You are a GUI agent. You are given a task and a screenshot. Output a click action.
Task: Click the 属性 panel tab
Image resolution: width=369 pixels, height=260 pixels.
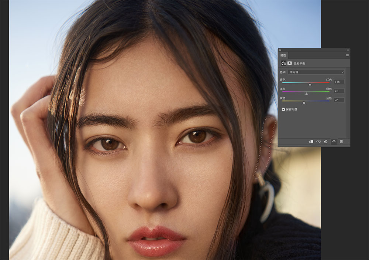[x=283, y=55]
